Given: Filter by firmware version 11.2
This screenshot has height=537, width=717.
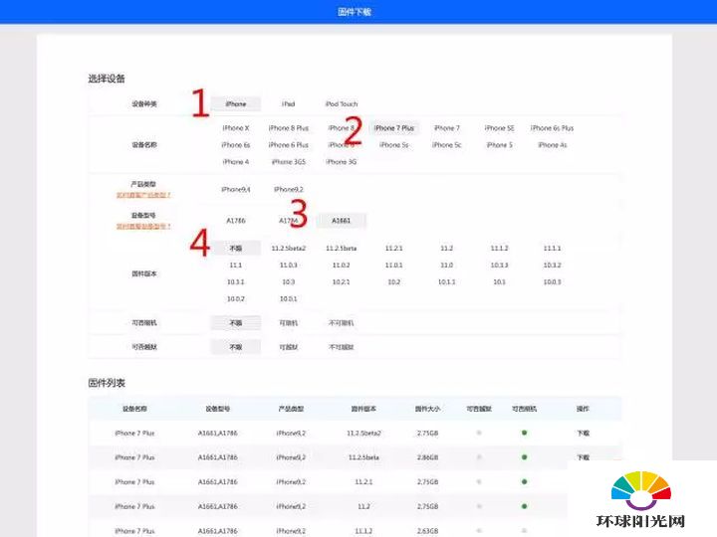Looking at the screenshot, I should click(x=447, y=249).
